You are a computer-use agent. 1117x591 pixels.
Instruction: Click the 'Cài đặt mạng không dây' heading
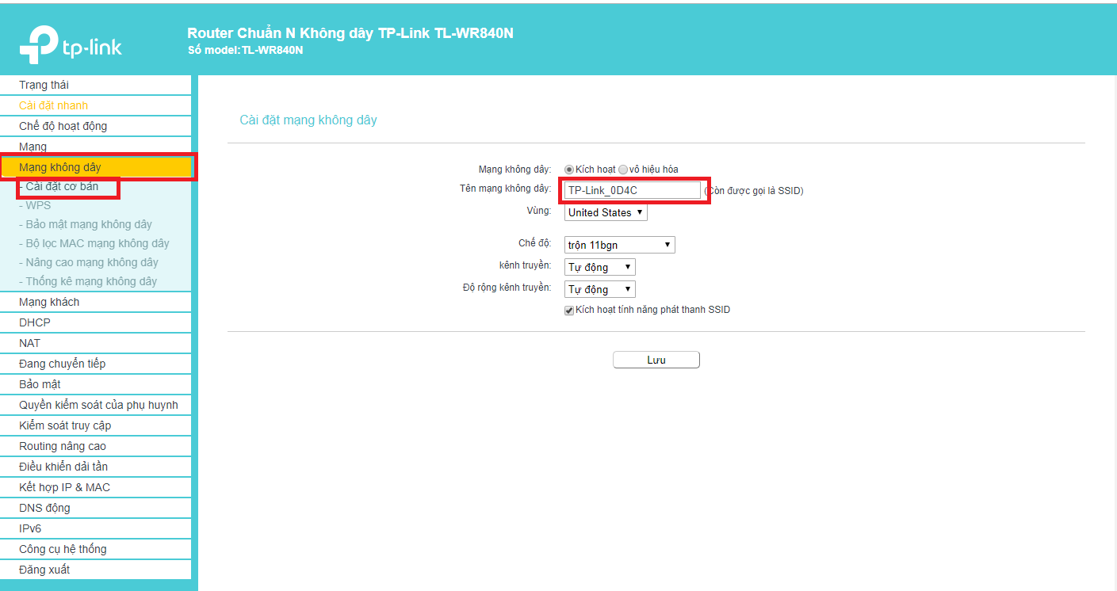coord(308,120)
